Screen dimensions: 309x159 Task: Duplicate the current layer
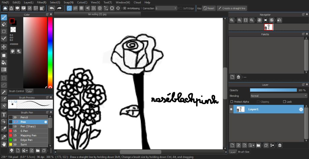coord(266,145)
